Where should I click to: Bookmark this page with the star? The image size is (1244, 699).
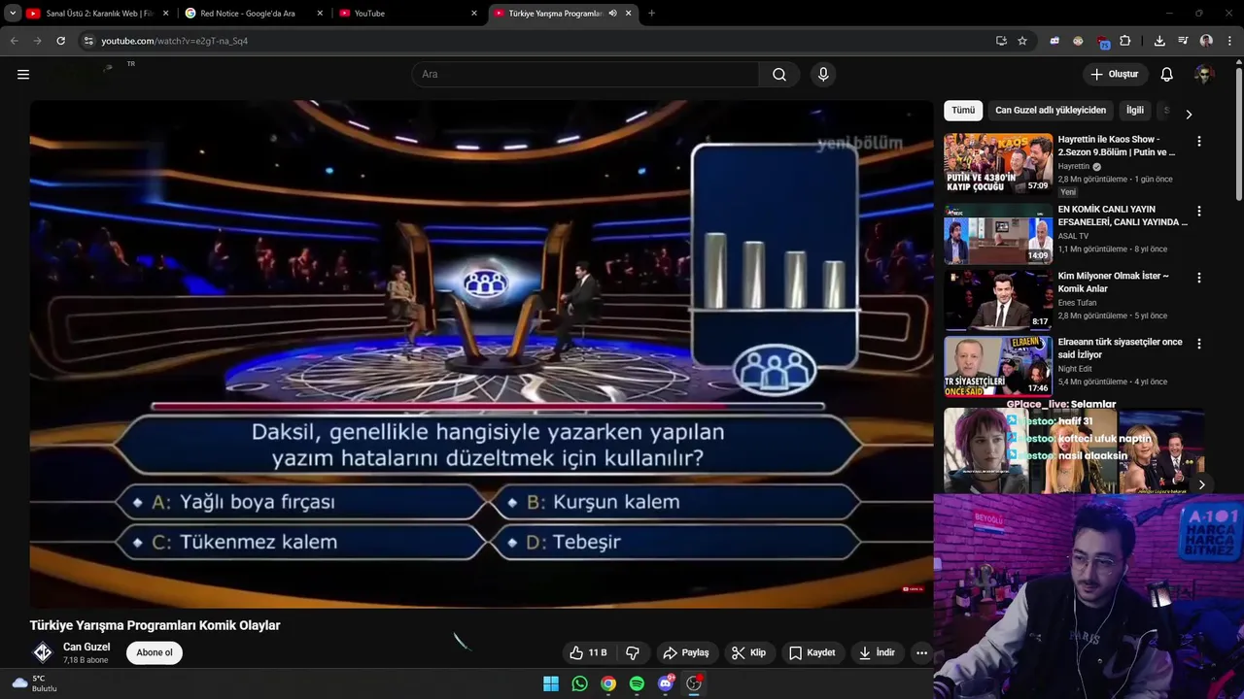click(1022, 41)
